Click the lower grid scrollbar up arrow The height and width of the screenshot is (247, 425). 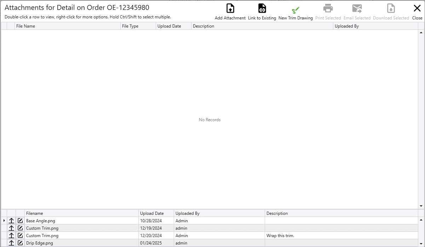coord(421,220)
